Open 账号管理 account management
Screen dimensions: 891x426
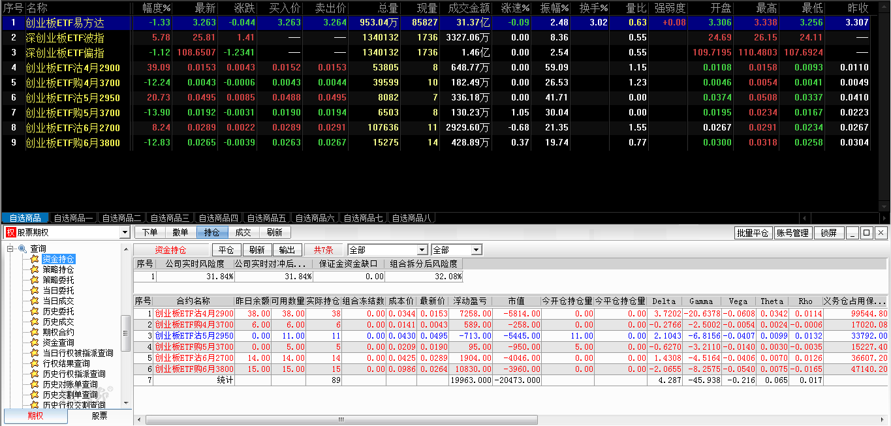tap(792, 233)
